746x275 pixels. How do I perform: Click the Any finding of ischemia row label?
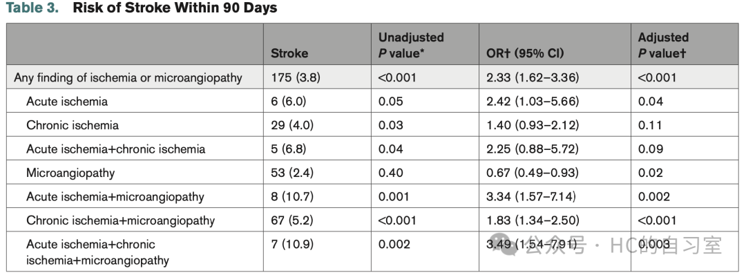click(128, 77)
